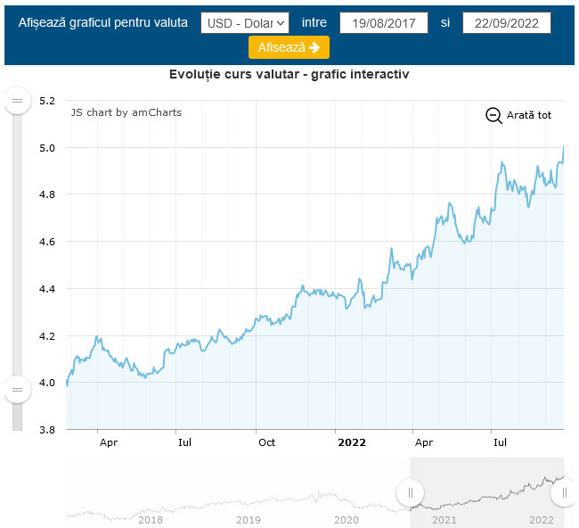Image resolution: width=579 pixels, height=528 pixels.
Task: Click the zoom-out magnifier icon
Action: click(x=493, y=115)
